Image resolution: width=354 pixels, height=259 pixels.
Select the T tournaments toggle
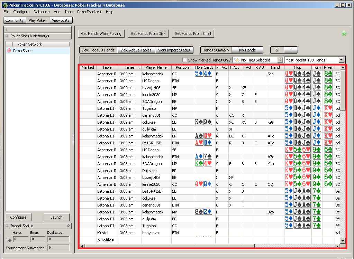pyautogui.click(x=291, y=50)
